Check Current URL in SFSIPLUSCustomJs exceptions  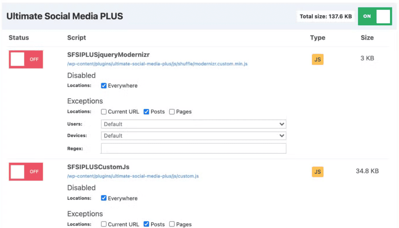click(x=104, y=224)
